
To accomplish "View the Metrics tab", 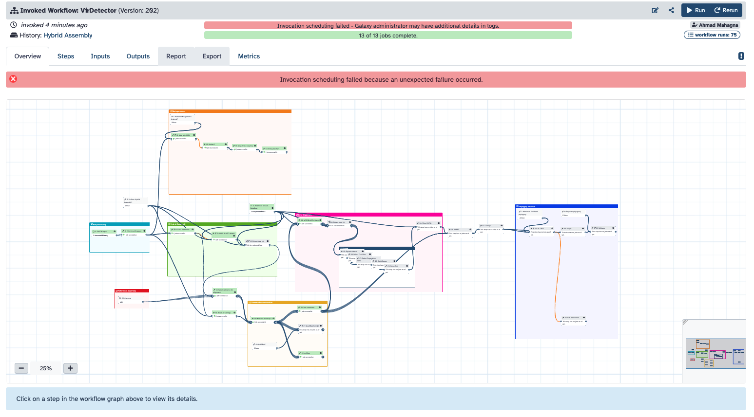I will tap(249, 56).
